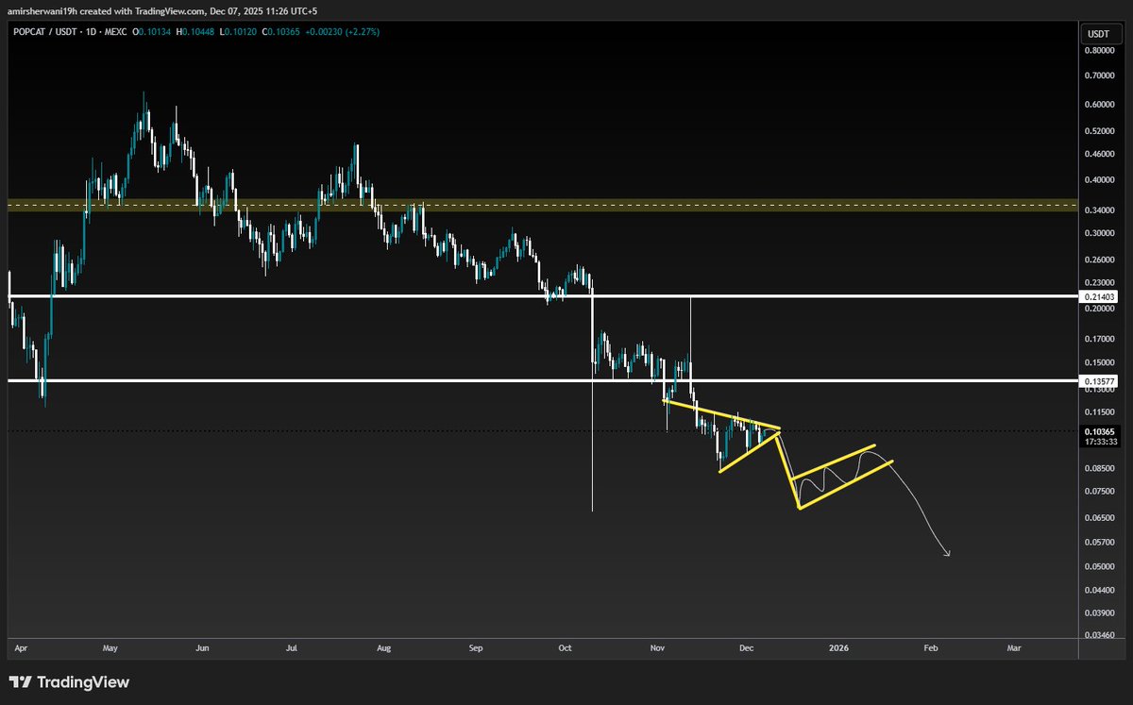Click the Jul label on time axis
Image resolution: width=1133 pixels, height=705 pixels.
click(x=293, y=648)
